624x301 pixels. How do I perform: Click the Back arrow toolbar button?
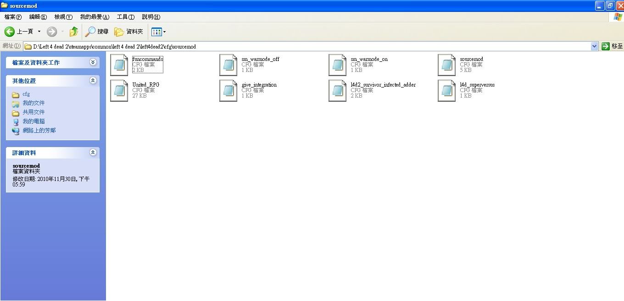(10, 32)
